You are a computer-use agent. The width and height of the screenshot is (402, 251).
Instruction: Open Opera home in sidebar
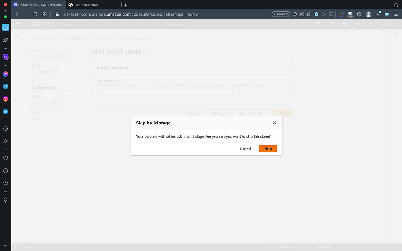point(6,28)
